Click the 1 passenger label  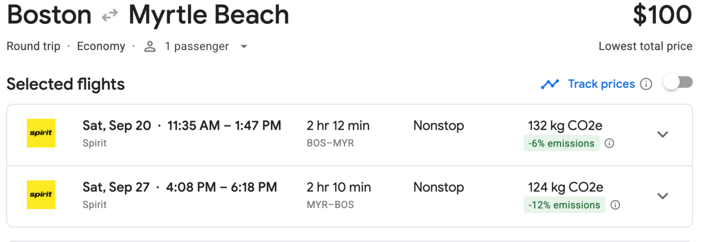tap(197, 47)
